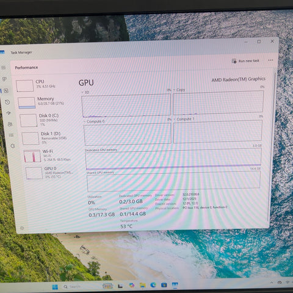Open the Services page icon
The width and height of the screenshot is (293, 293).
pos(13,146)
